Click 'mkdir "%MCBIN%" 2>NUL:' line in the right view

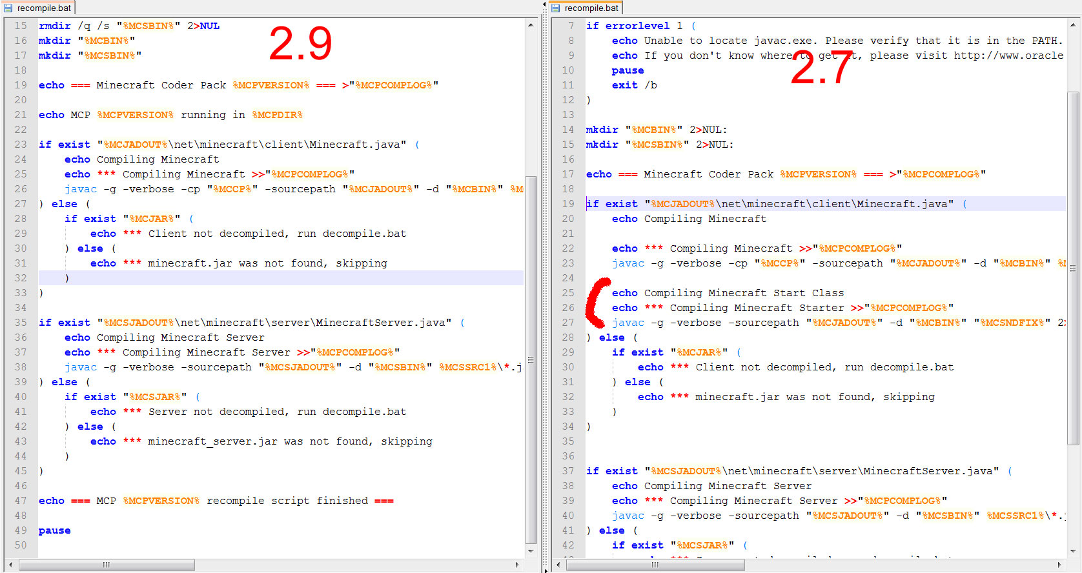[x=657, y=130]
